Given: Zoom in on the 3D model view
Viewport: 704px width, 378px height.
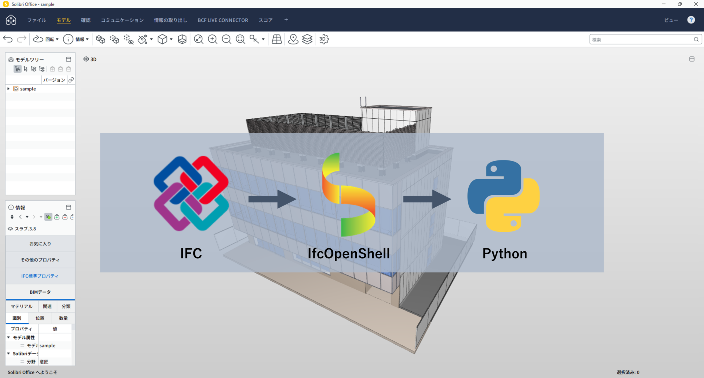Looking at the screenshot, I should 213,39.
